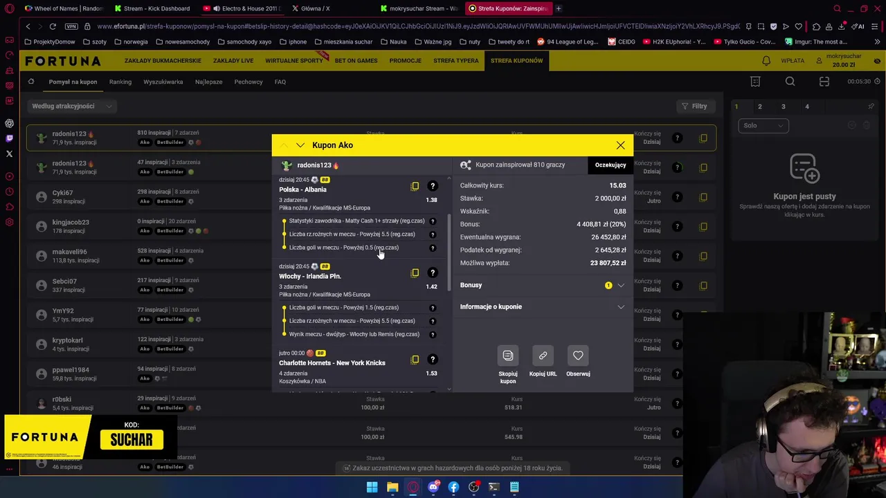Open Discord from taskbar
Screen dimensions: 886x498
[433, 487]
